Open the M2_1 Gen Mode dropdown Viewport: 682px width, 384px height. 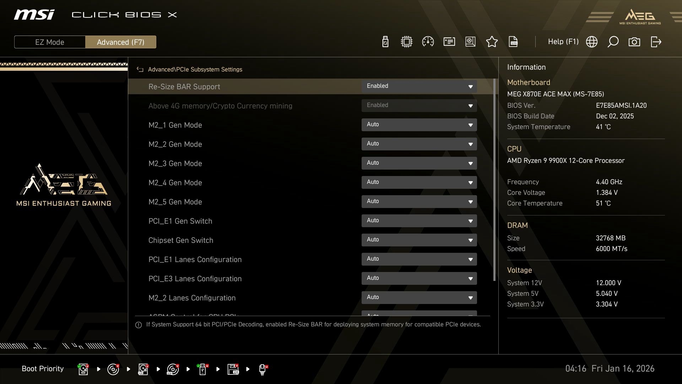pyautogui.click(x=419, y=125)
